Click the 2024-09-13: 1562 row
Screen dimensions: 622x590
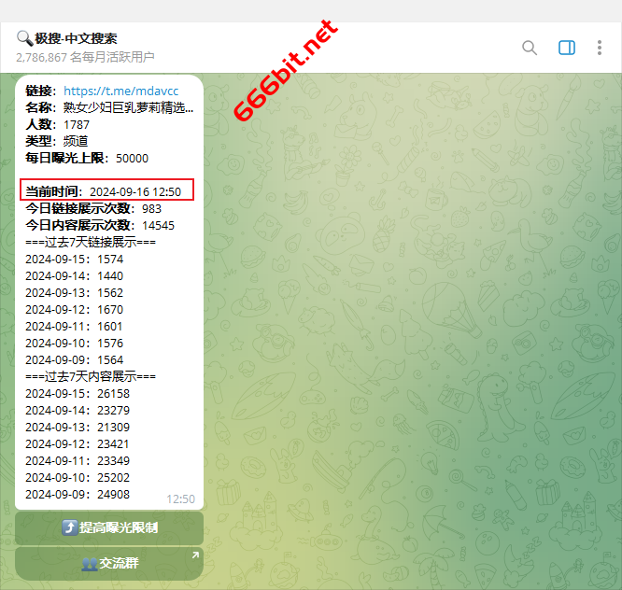[75, 293]
